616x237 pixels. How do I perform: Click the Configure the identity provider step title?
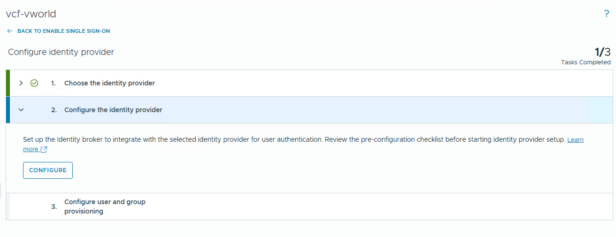click(x=113, y=110)
